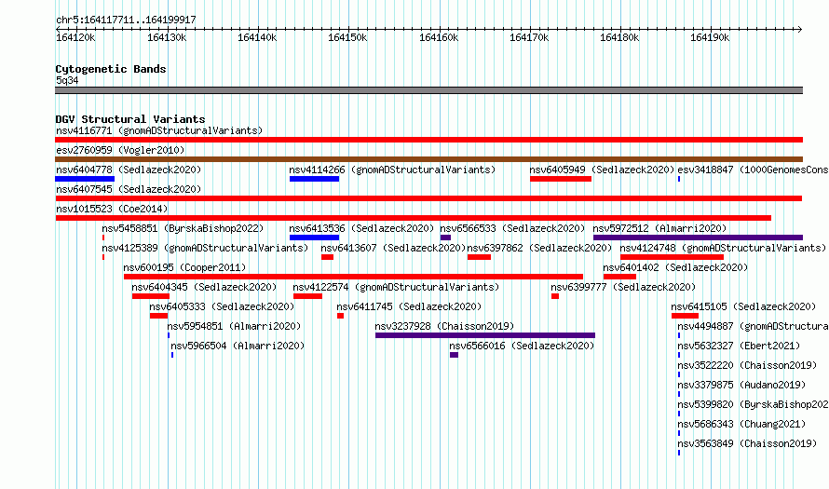Select nsv5399820 ByrskaBishop label
This screenshot has width=829, height=489.
753,404
